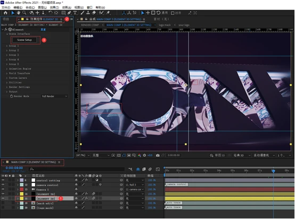This screenshot has height=219, width=295.
Task: Click the Scene Setup button
Action: point(24,40)
